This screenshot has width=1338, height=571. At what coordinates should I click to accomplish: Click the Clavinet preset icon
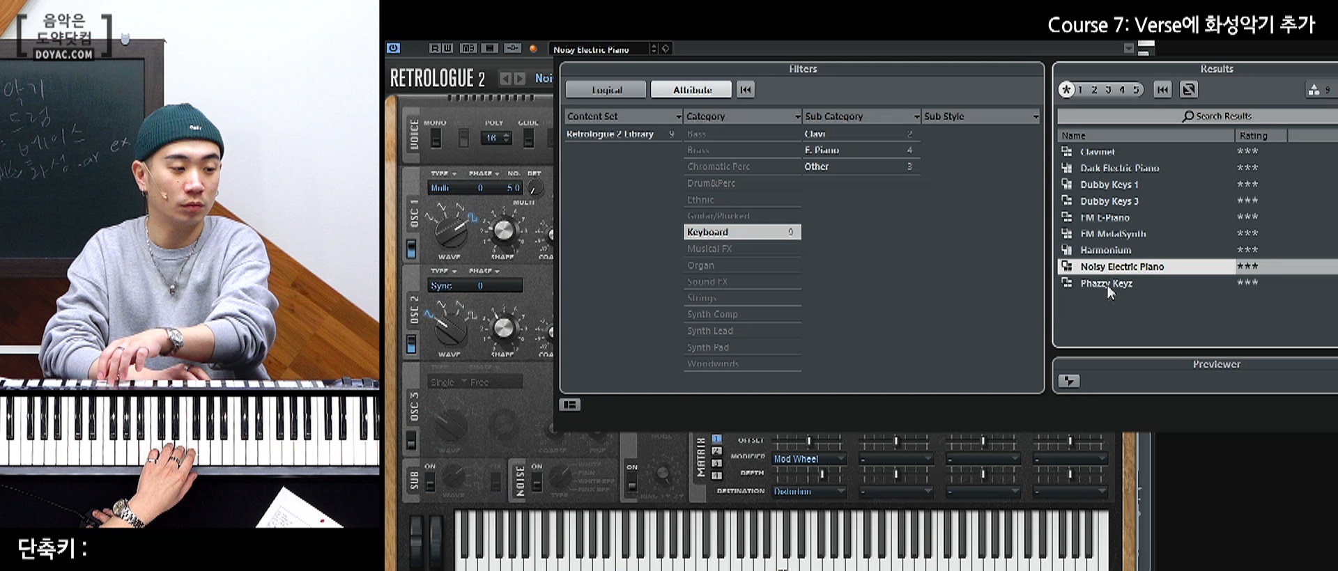[1066, 151]
